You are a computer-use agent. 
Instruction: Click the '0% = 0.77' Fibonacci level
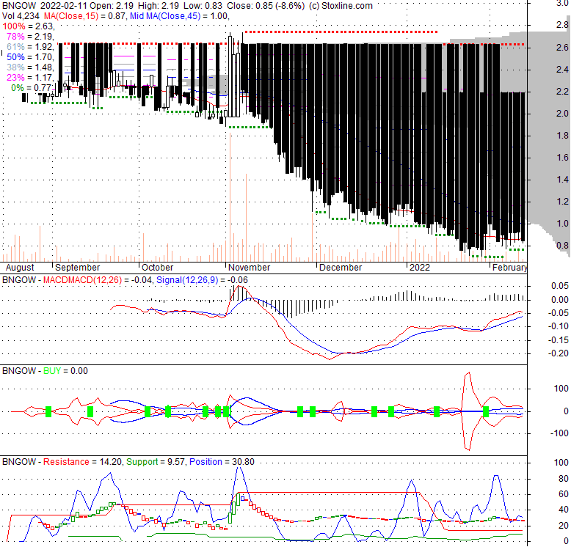(32, 88)
